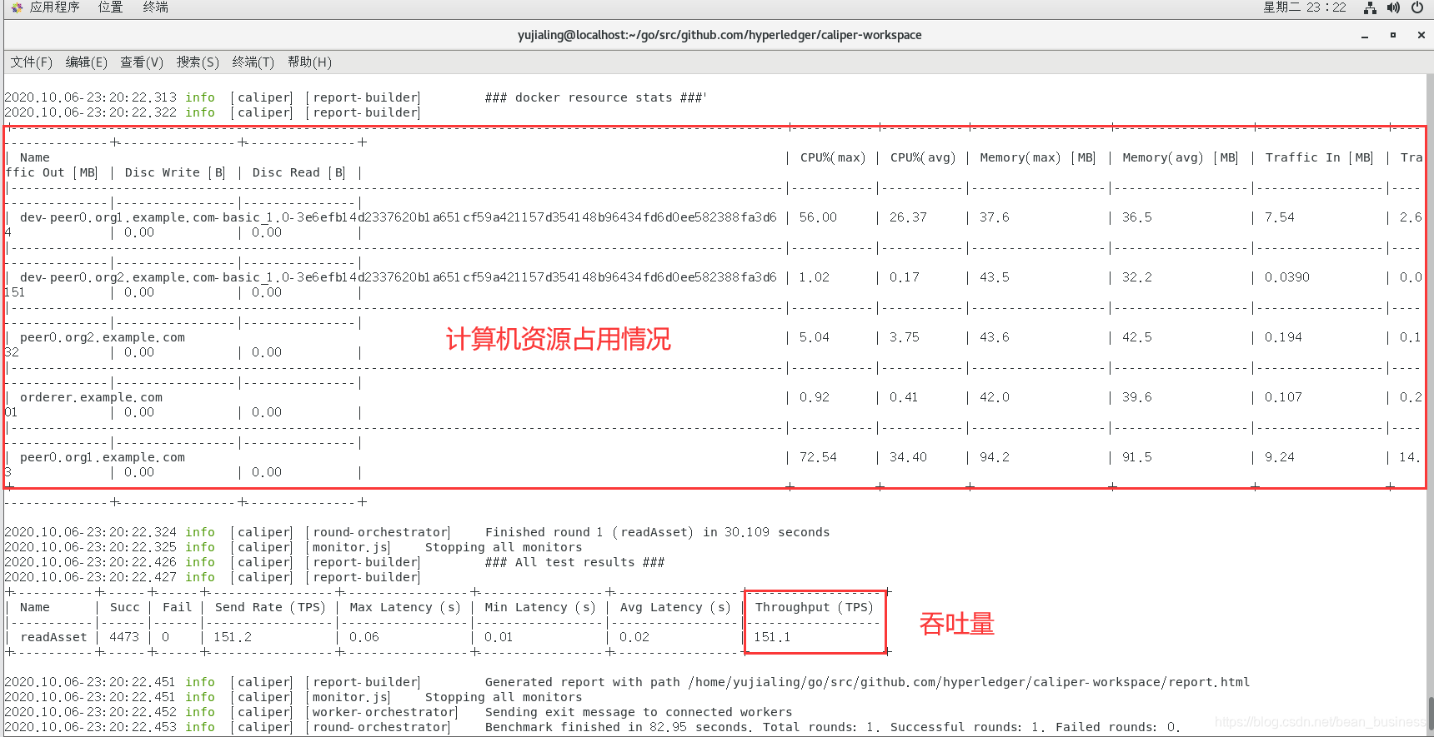Open the 编辑(E) menu

coord(87,62)
